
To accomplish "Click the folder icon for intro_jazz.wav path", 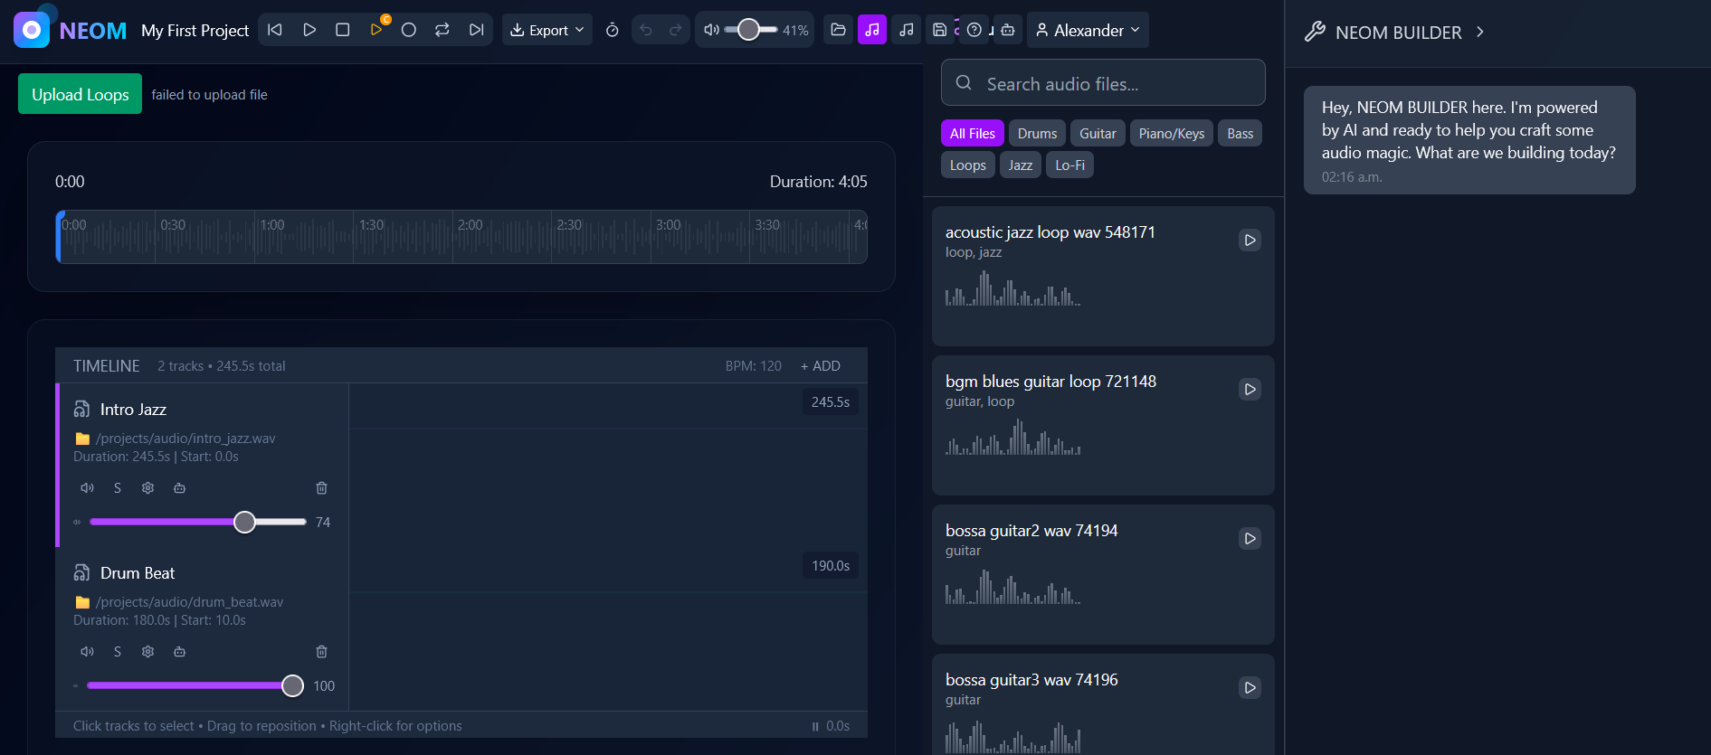I will (x=82, y=439).
